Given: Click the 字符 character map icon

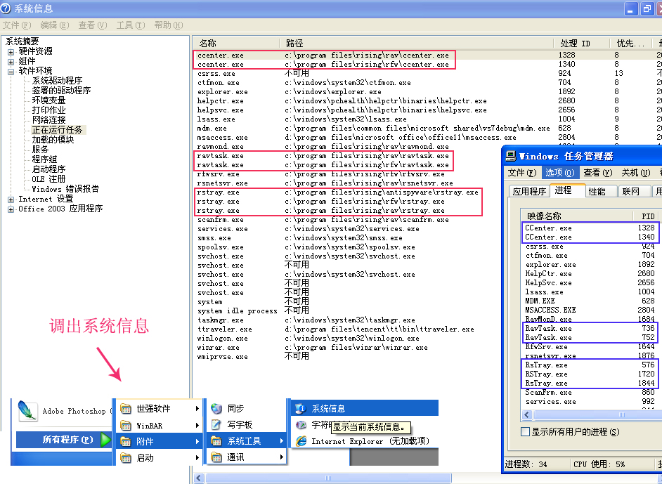Looking at the screenshot, I should click(x=301, y=425).
